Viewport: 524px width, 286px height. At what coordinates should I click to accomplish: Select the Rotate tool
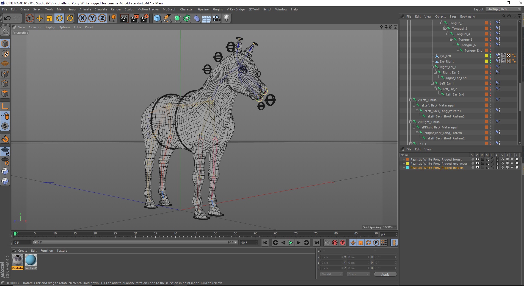(59, 18)
